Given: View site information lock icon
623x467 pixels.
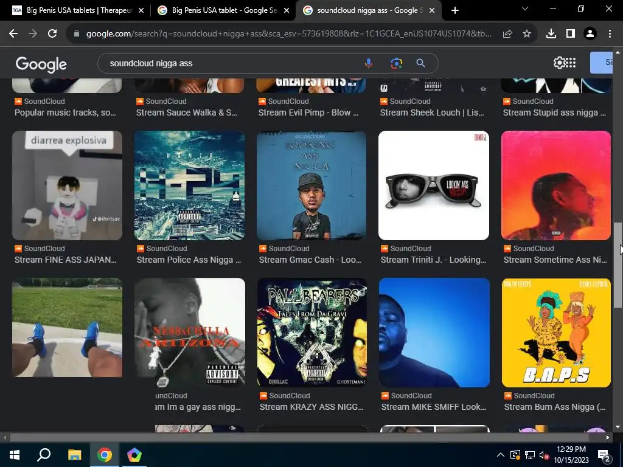Looking at the screenshot, I should (77, 34).
